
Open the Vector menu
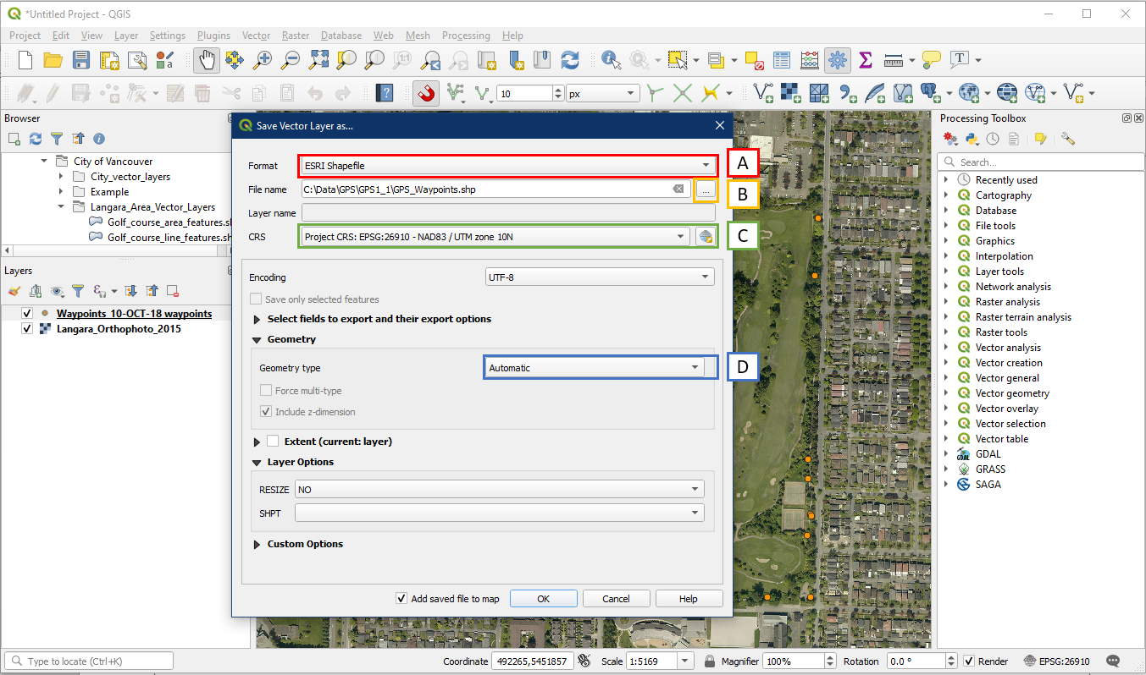pyautogui.click(x=256, y=36)
